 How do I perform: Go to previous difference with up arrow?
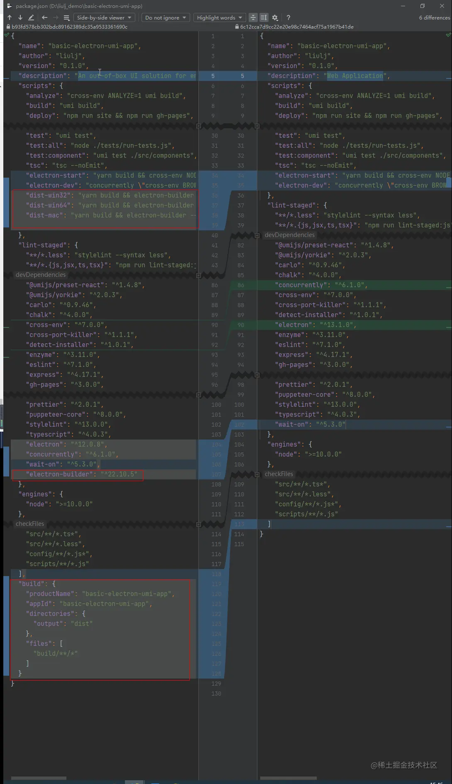click(10, 17)
